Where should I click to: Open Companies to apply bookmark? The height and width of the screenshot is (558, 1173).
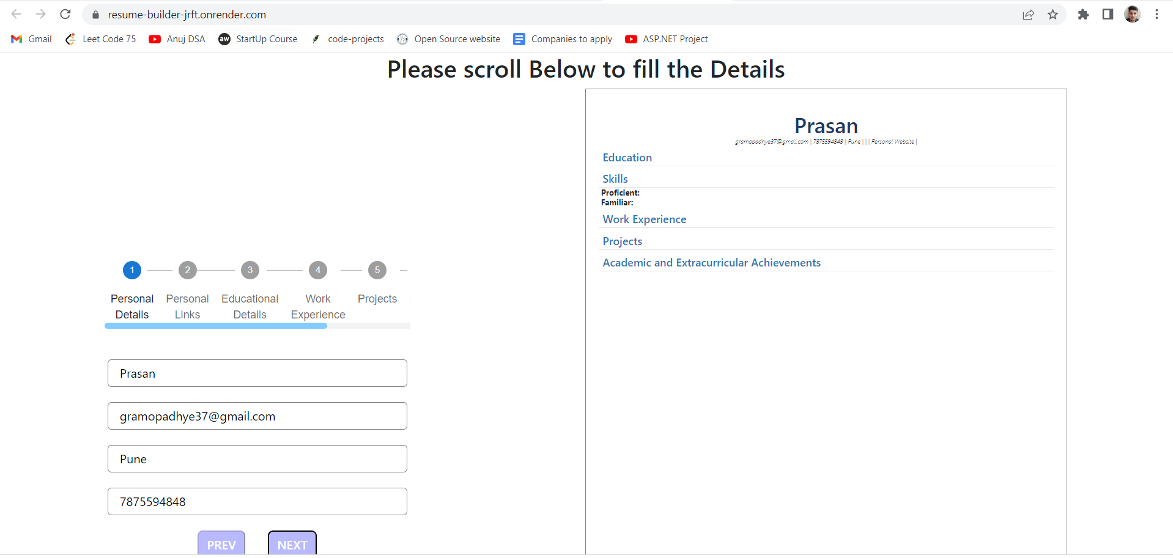pyautogui.click(x=563, y=39)
